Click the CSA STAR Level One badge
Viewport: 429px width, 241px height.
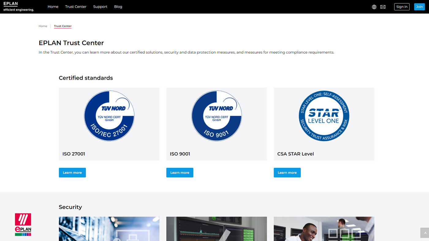[324, 116]
